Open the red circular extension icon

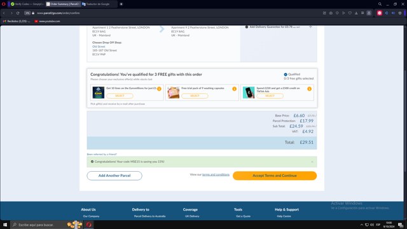(x=380, y=13)
